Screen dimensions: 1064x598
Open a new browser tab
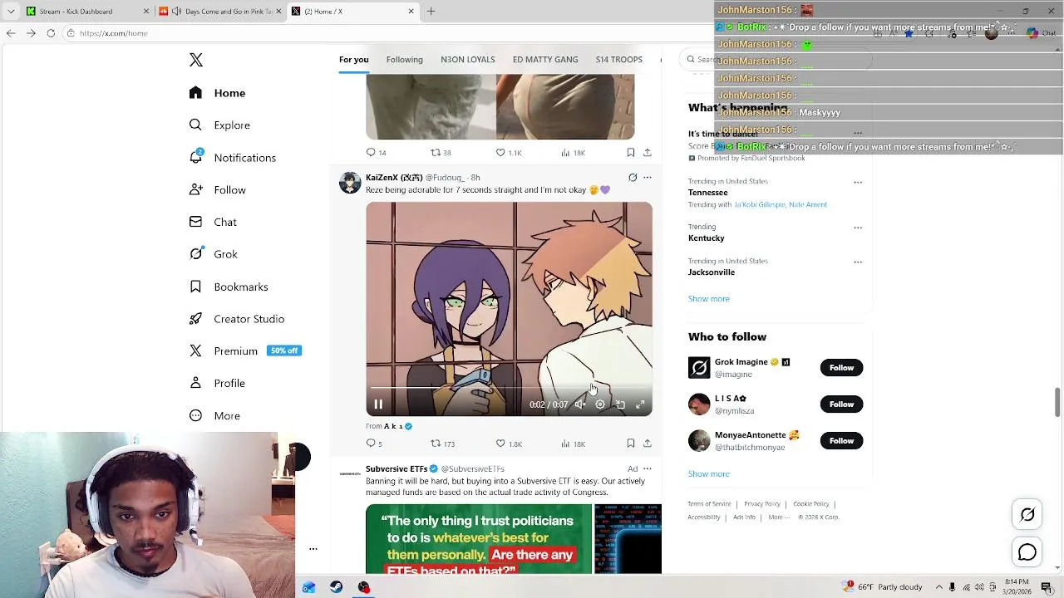(431, 12)
